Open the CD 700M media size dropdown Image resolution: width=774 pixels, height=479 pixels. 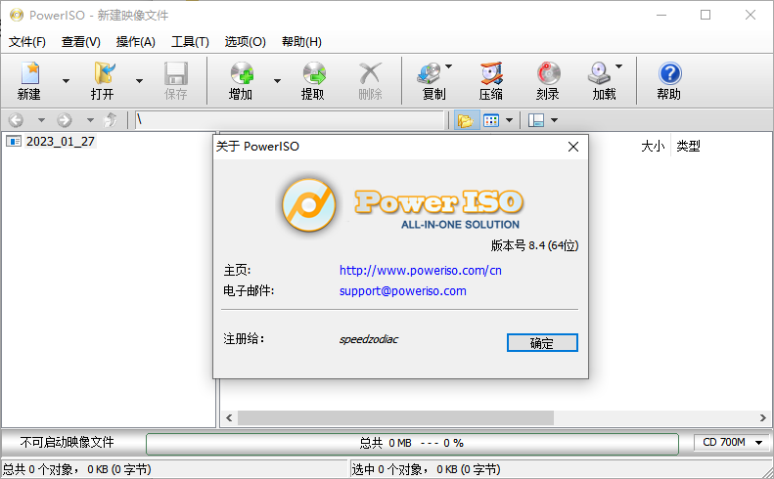pos(733,443)
